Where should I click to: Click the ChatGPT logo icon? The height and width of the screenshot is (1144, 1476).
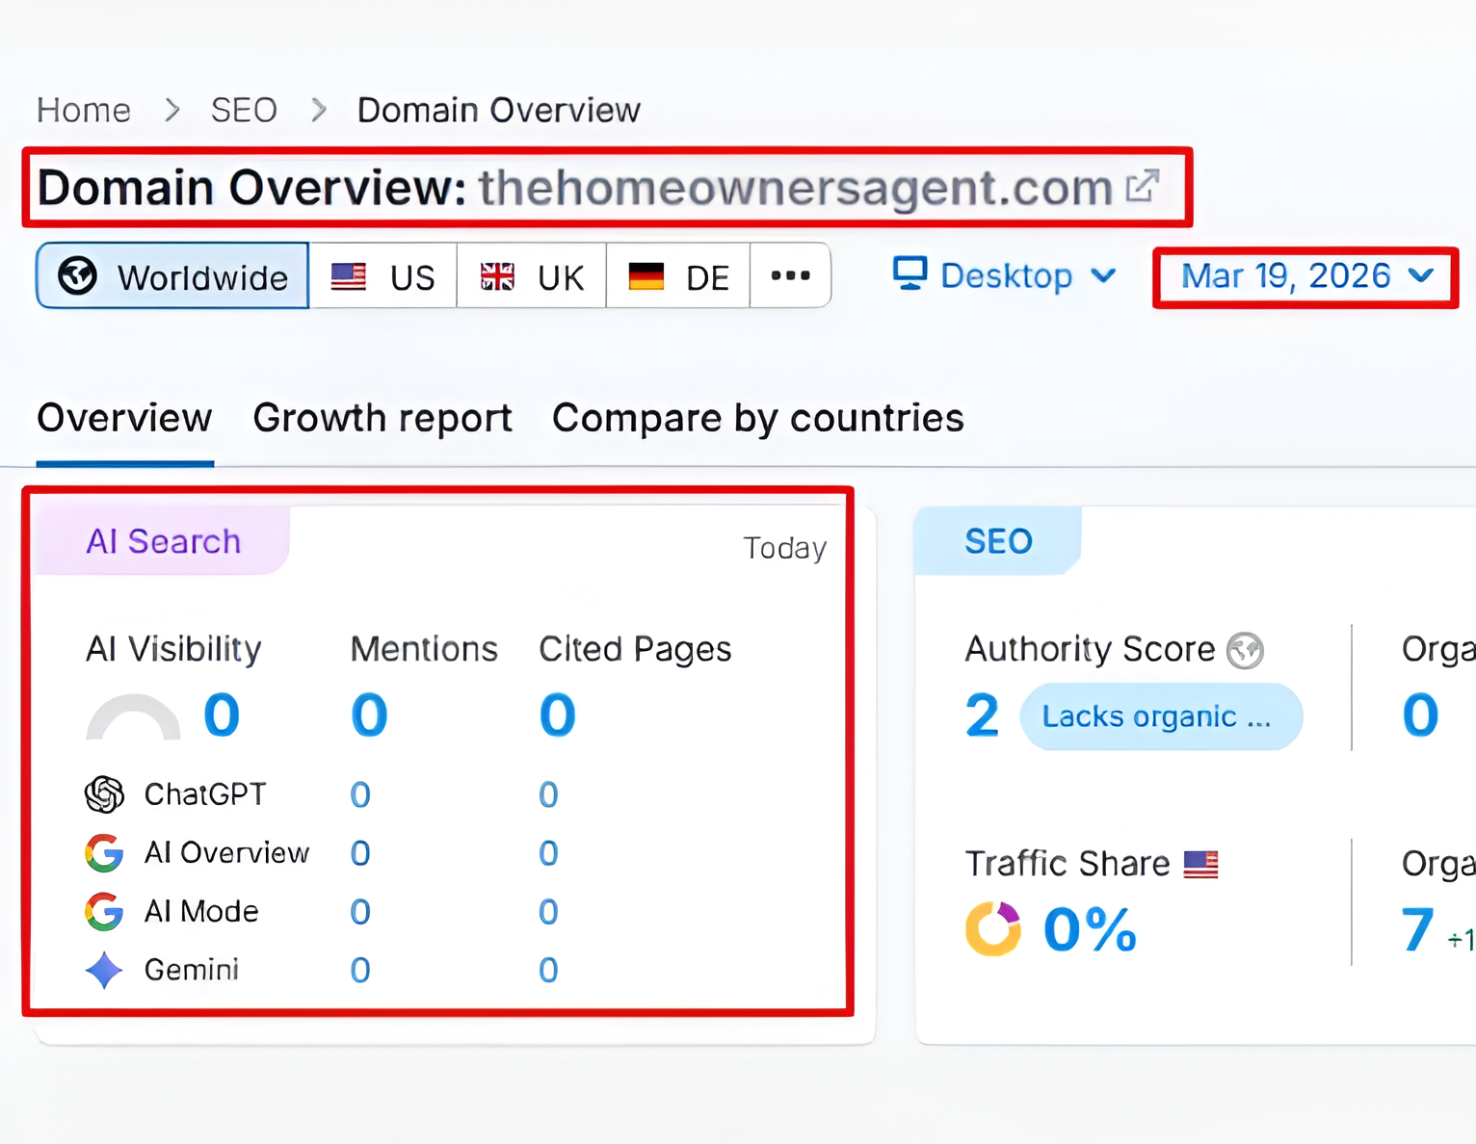104,794
